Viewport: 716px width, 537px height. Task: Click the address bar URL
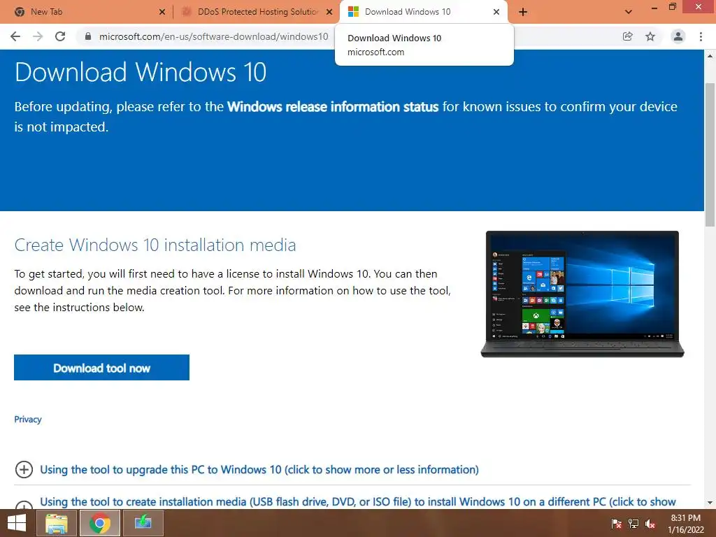214,36
